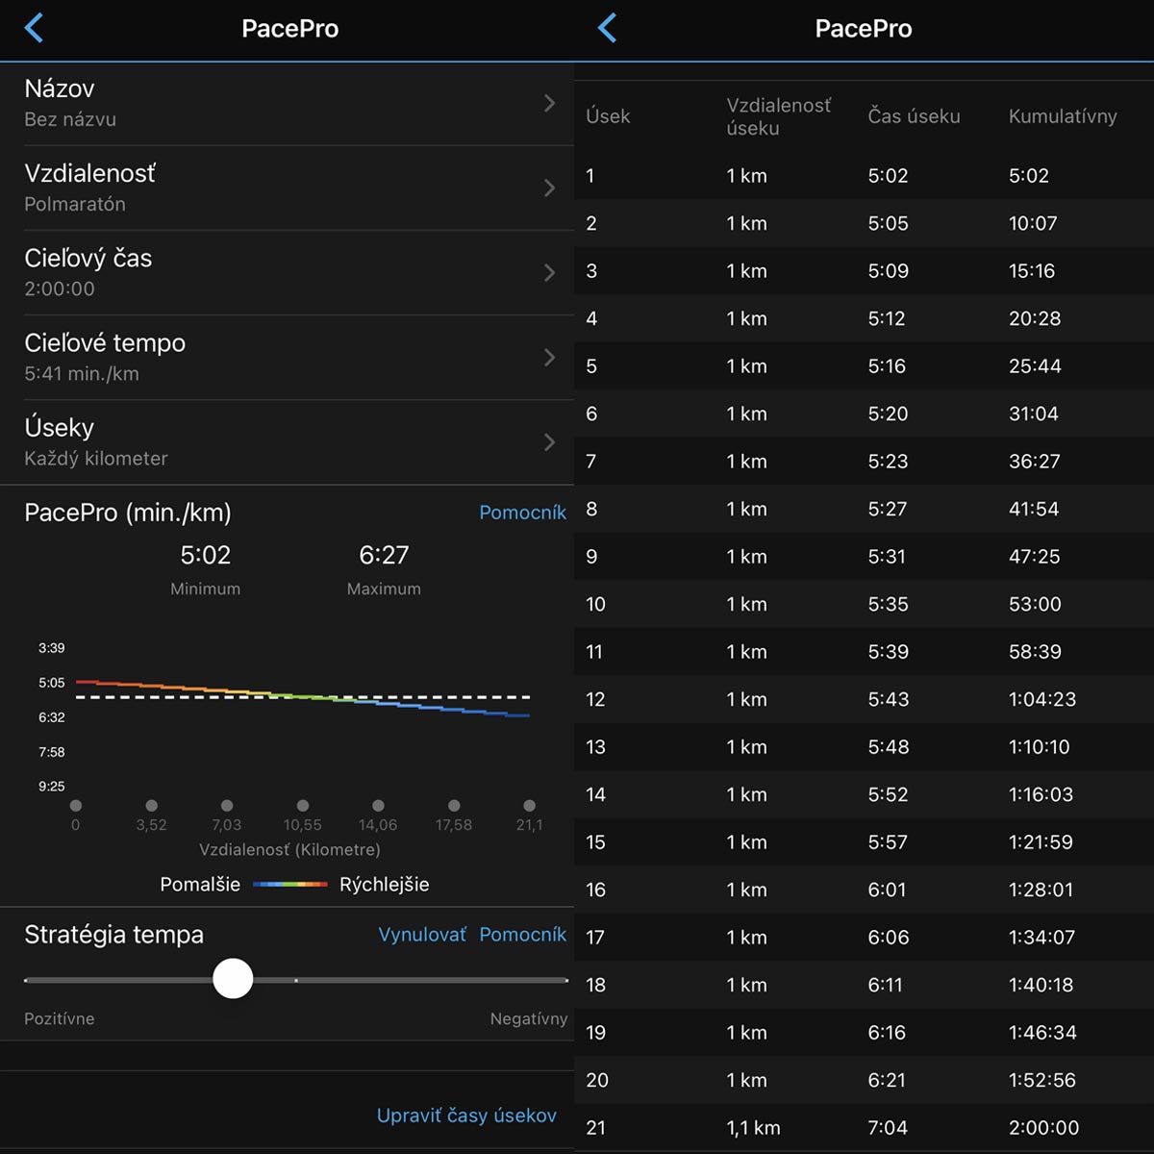Open Pomocník link next to PacePro chart
Viewport: 1154px width, 1154px height.
pos(522,513)
